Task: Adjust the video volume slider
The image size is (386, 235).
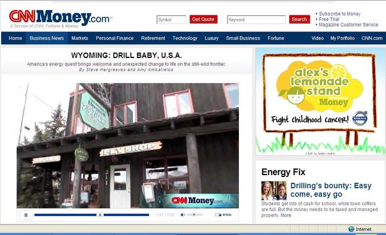Action: tap(195, 215)
